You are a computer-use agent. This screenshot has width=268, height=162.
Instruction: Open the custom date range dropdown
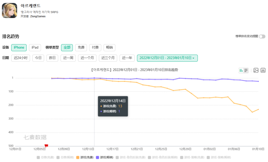click(x=167, y=58)
